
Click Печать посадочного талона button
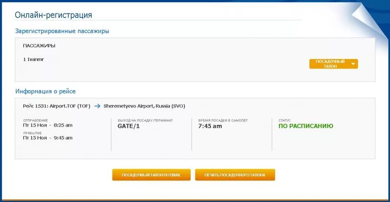(x=235, y=175)
